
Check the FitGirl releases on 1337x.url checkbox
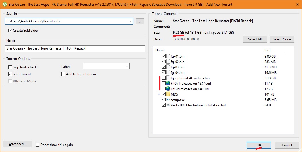pyautogui.click(x=164, y=83)
